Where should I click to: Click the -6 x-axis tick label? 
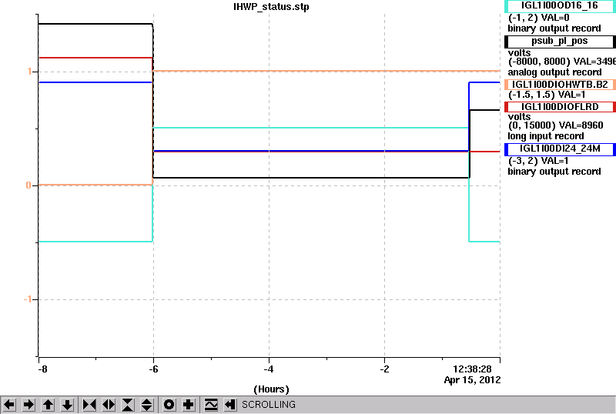point(153,369)
